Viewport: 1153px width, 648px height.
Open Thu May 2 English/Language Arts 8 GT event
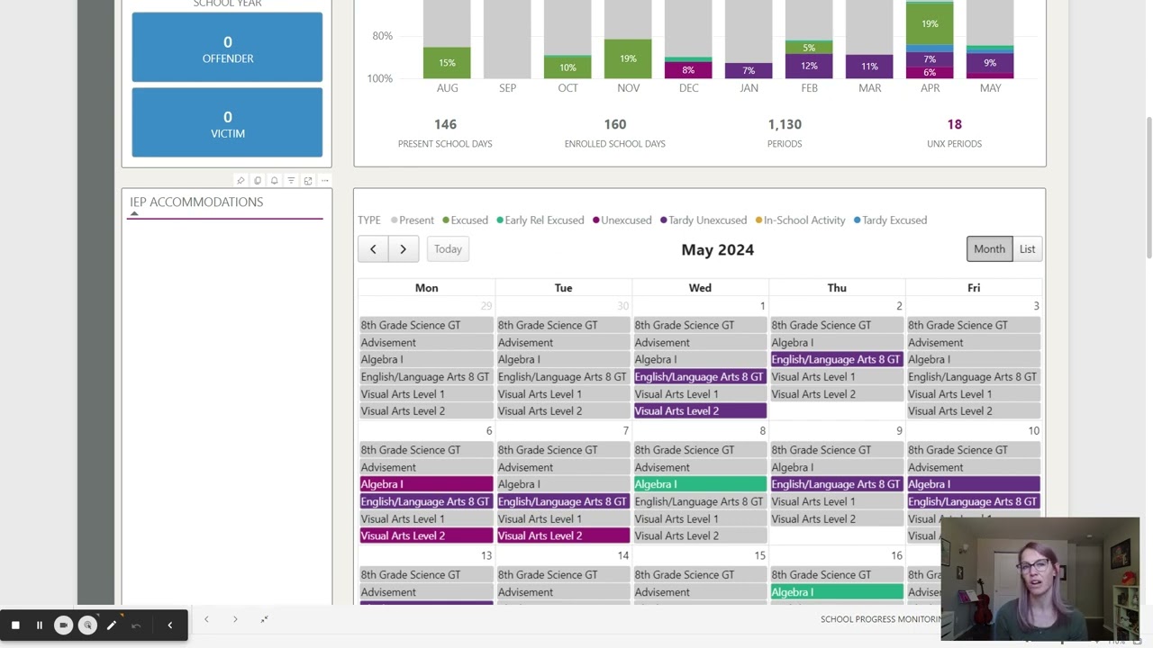837,359
